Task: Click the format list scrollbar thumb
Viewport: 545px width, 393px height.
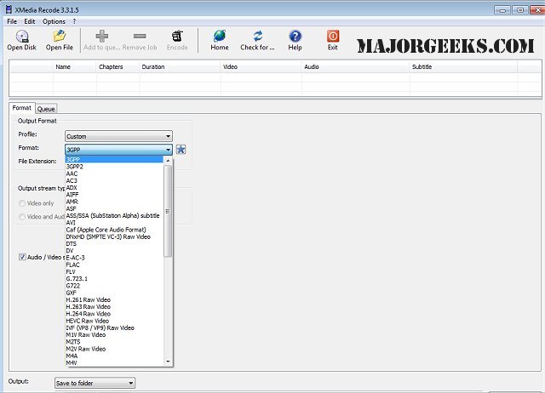Action: tap(168, 211)
